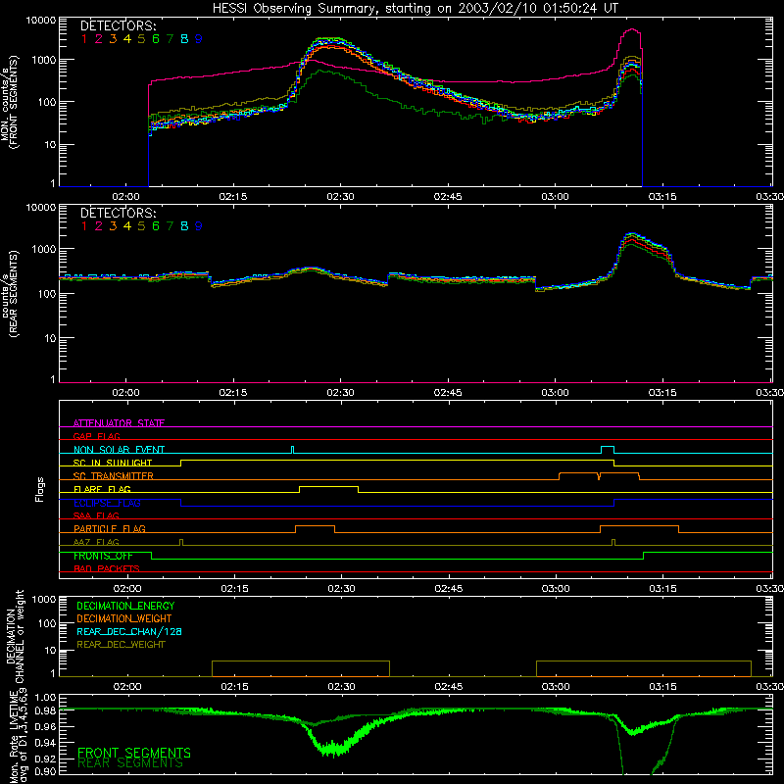The height and width of the screenshot is (784, 784).
Task: Select magenta detector number 2 in the front segments legend
Action: [99, 38]
